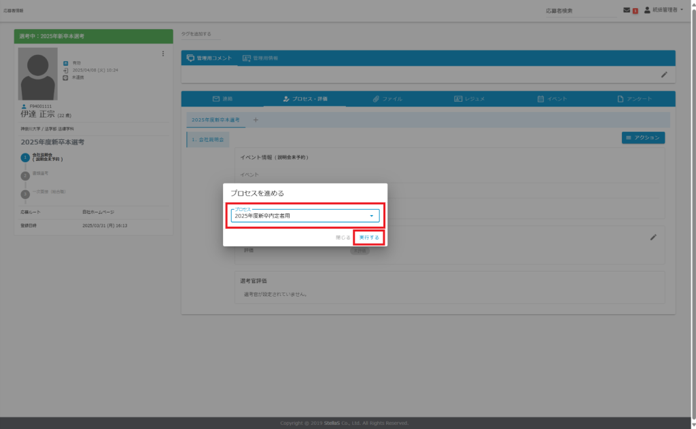This screenshot has width=696, height=429.
Task: Click the mail envelope icon in the header
Action: point(627,10)
